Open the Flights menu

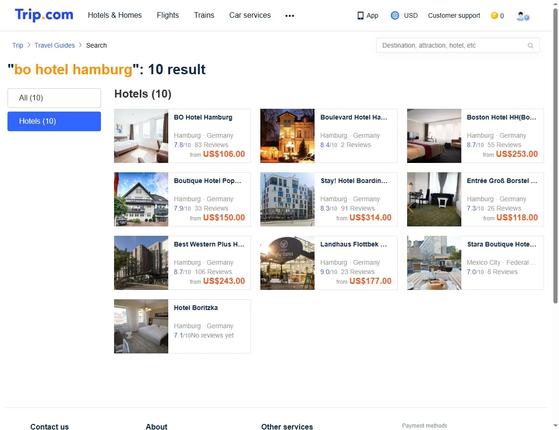[x=168, y=15]
